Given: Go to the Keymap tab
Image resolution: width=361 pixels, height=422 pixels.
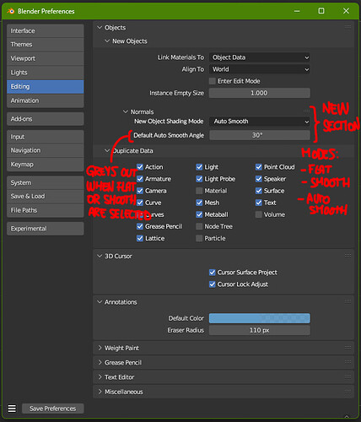Looking at the screenshot, I should (46, 165).
